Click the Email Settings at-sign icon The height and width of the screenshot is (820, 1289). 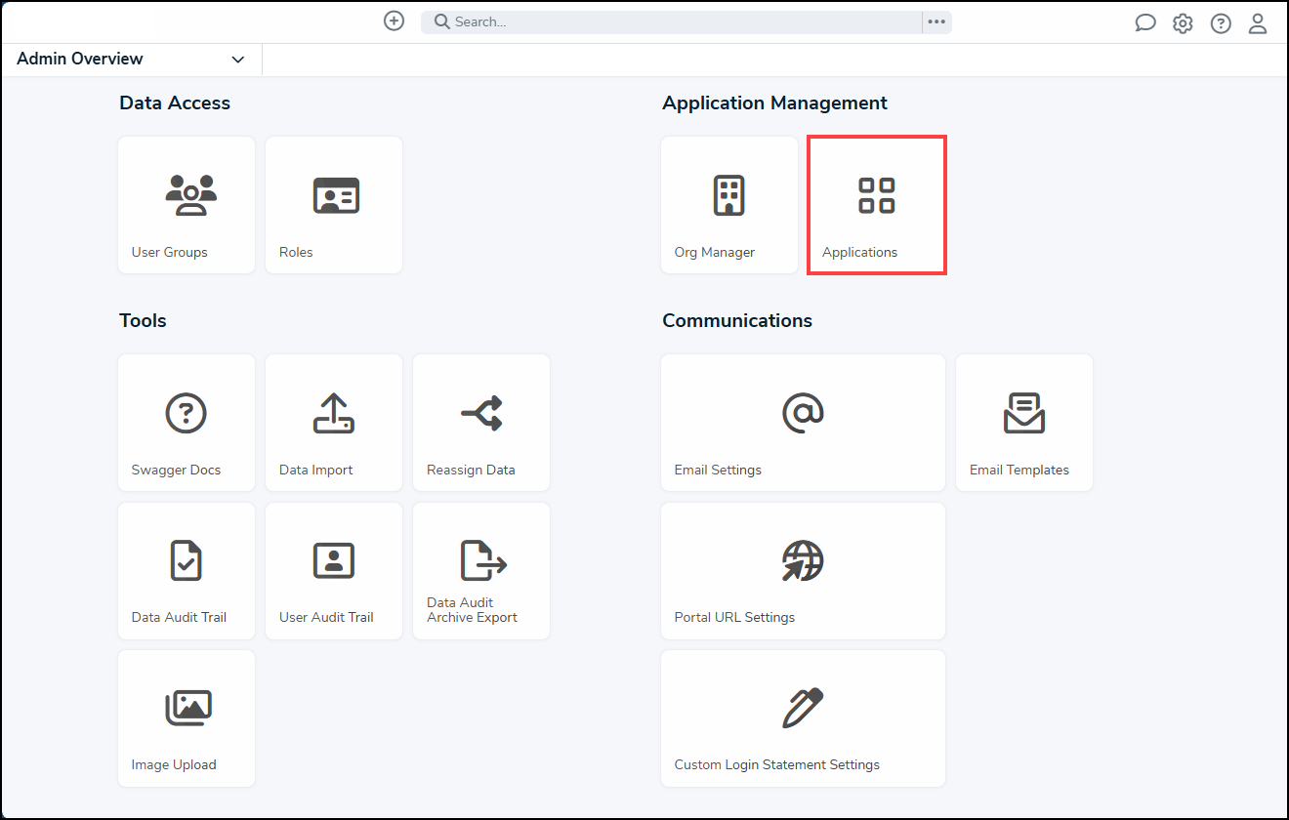click(x=803, y=413)
